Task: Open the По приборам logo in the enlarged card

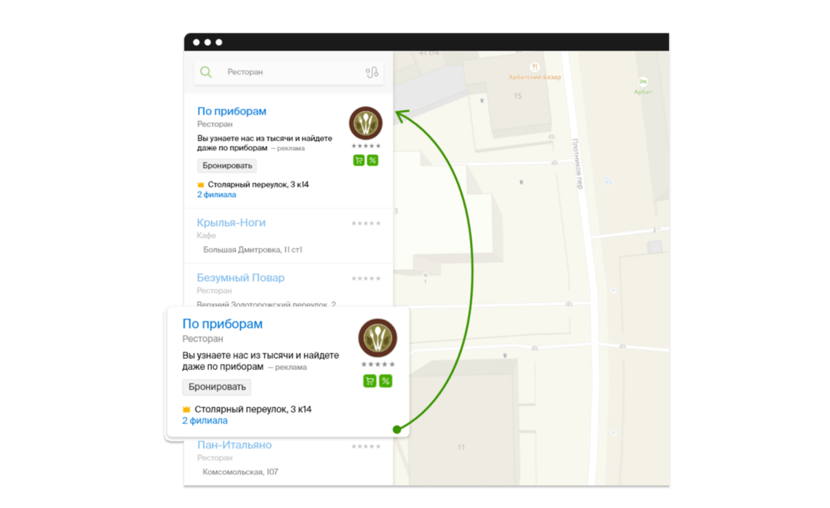Action: [x=378, y=338]
